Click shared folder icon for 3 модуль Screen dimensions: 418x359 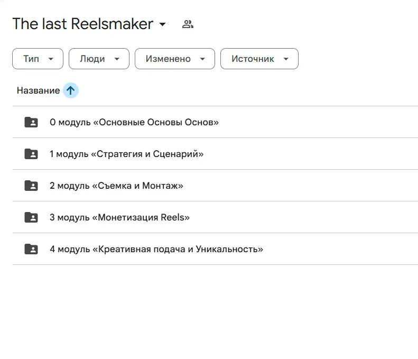(31, 217)
